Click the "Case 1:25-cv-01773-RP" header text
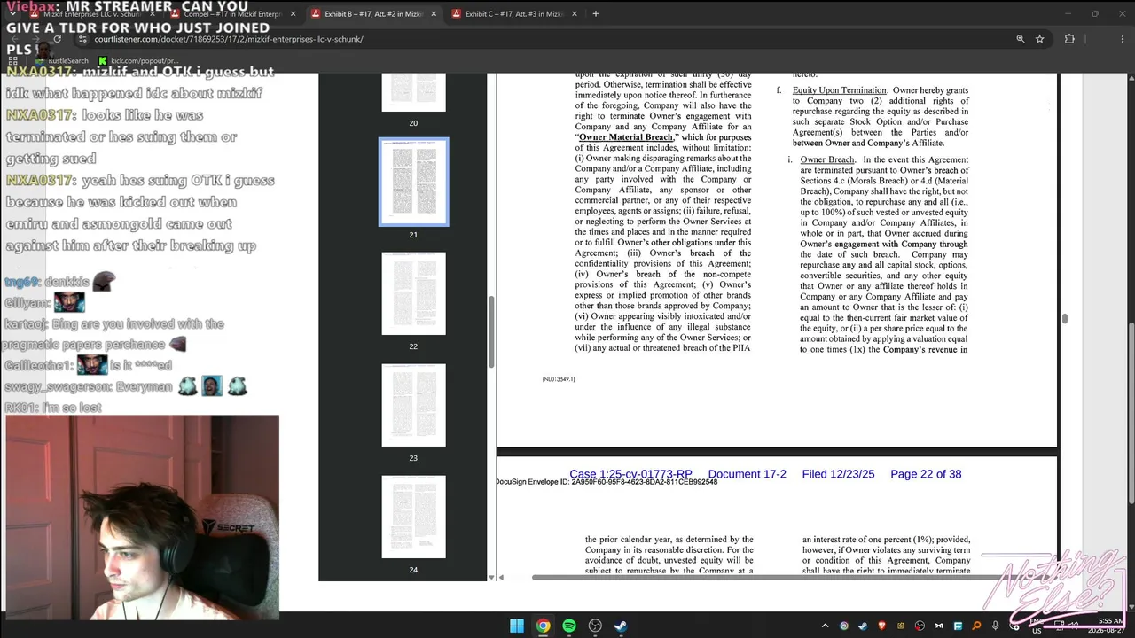This screenshot has height=638, width=1135. 630,474
